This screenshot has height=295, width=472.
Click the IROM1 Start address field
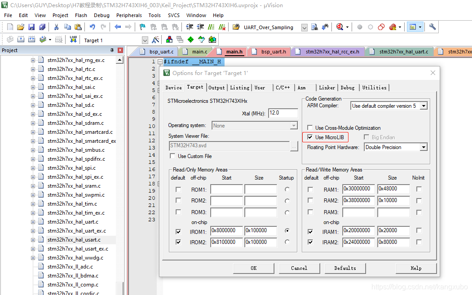point(226,231)
